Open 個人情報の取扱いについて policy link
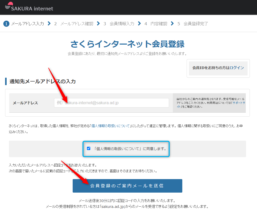Viewport: 257px width, 214px height. 110,126
